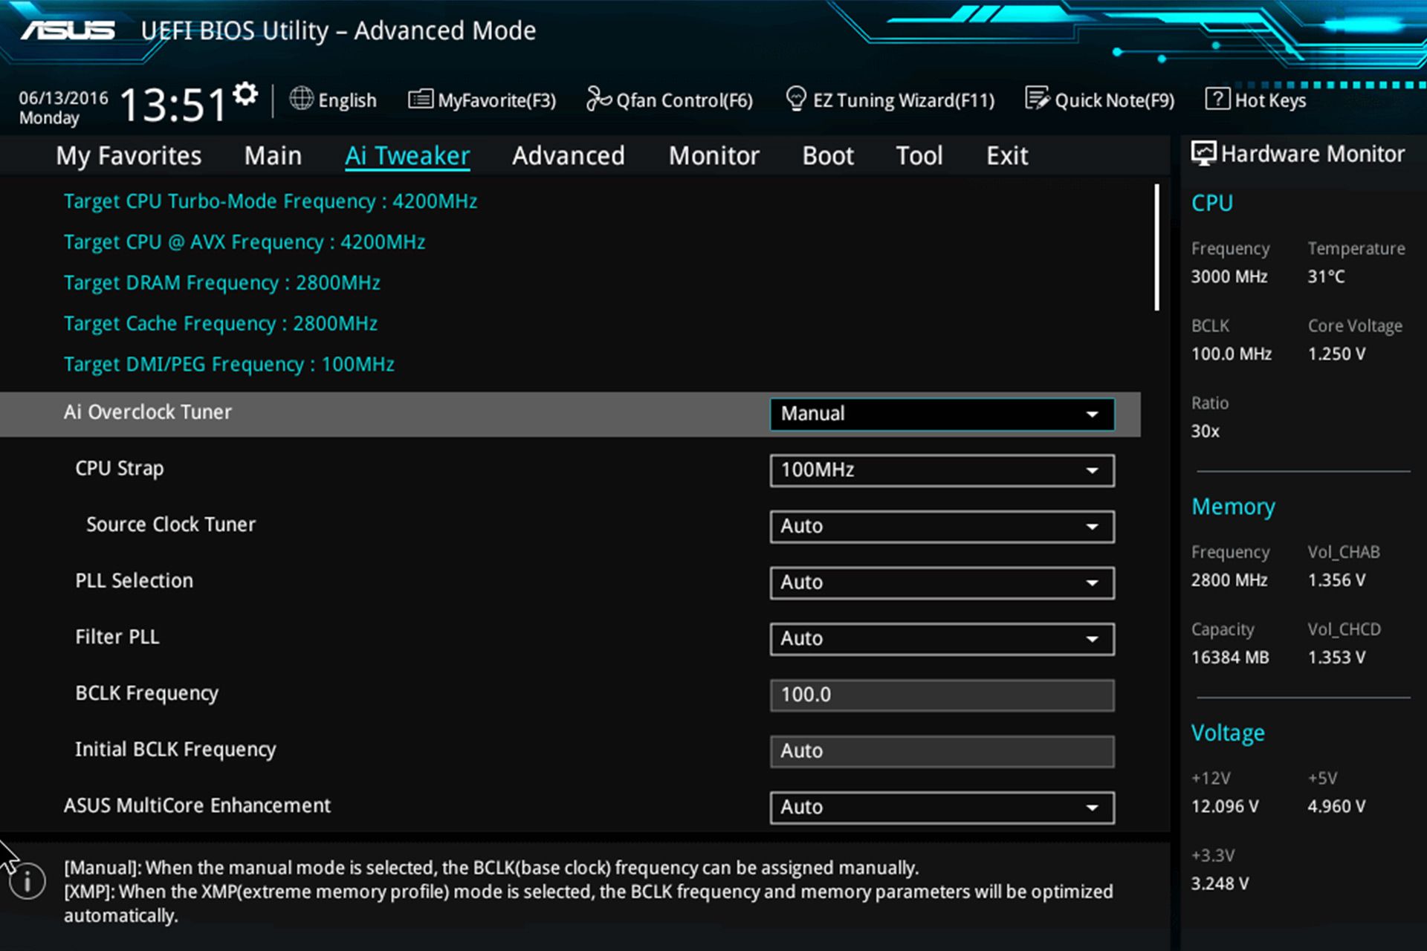
Task: Click the Initial BCLK Frequency field
Action: point(942,751)
